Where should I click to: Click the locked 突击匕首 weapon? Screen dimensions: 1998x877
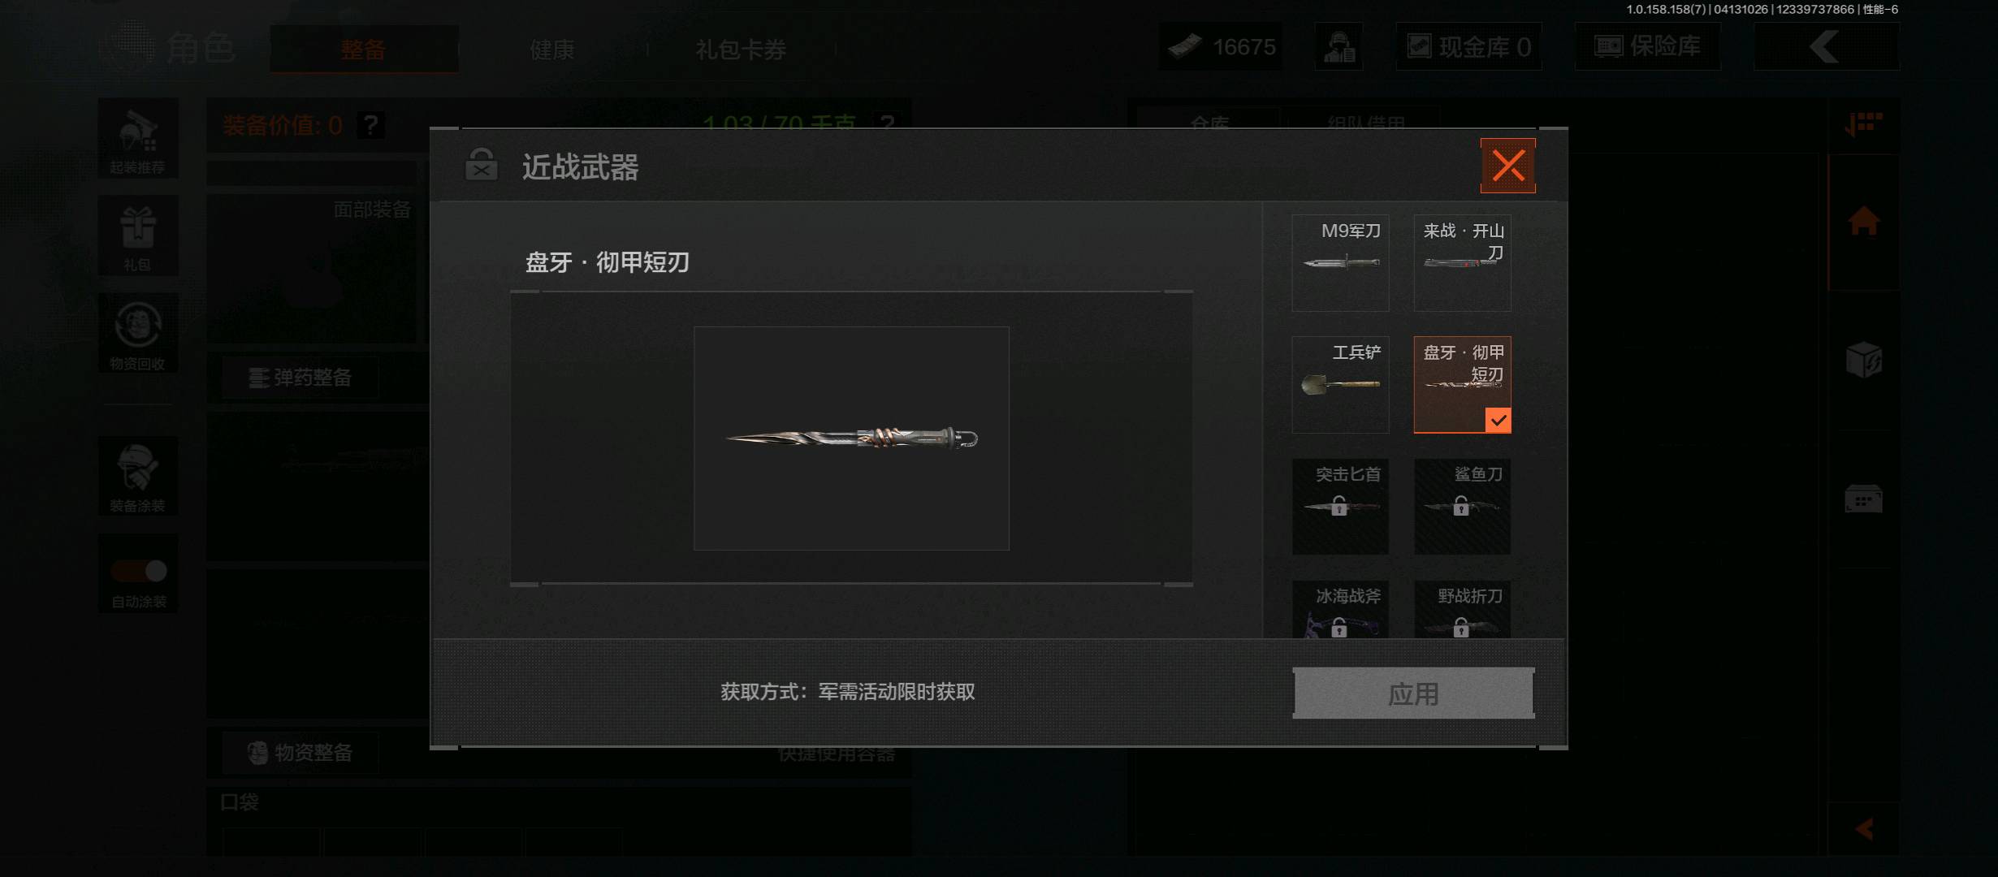pos(1340,507)
